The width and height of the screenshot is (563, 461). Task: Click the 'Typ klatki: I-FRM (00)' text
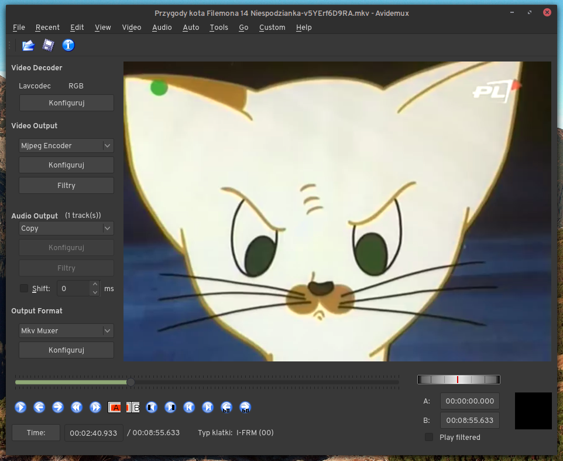(235, 433)
